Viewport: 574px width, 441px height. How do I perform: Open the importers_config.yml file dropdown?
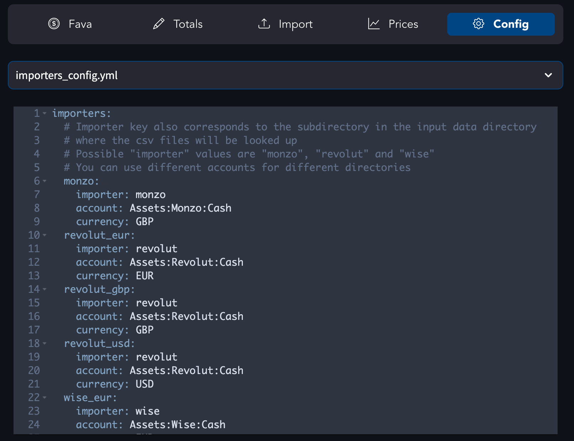(285, 75)
